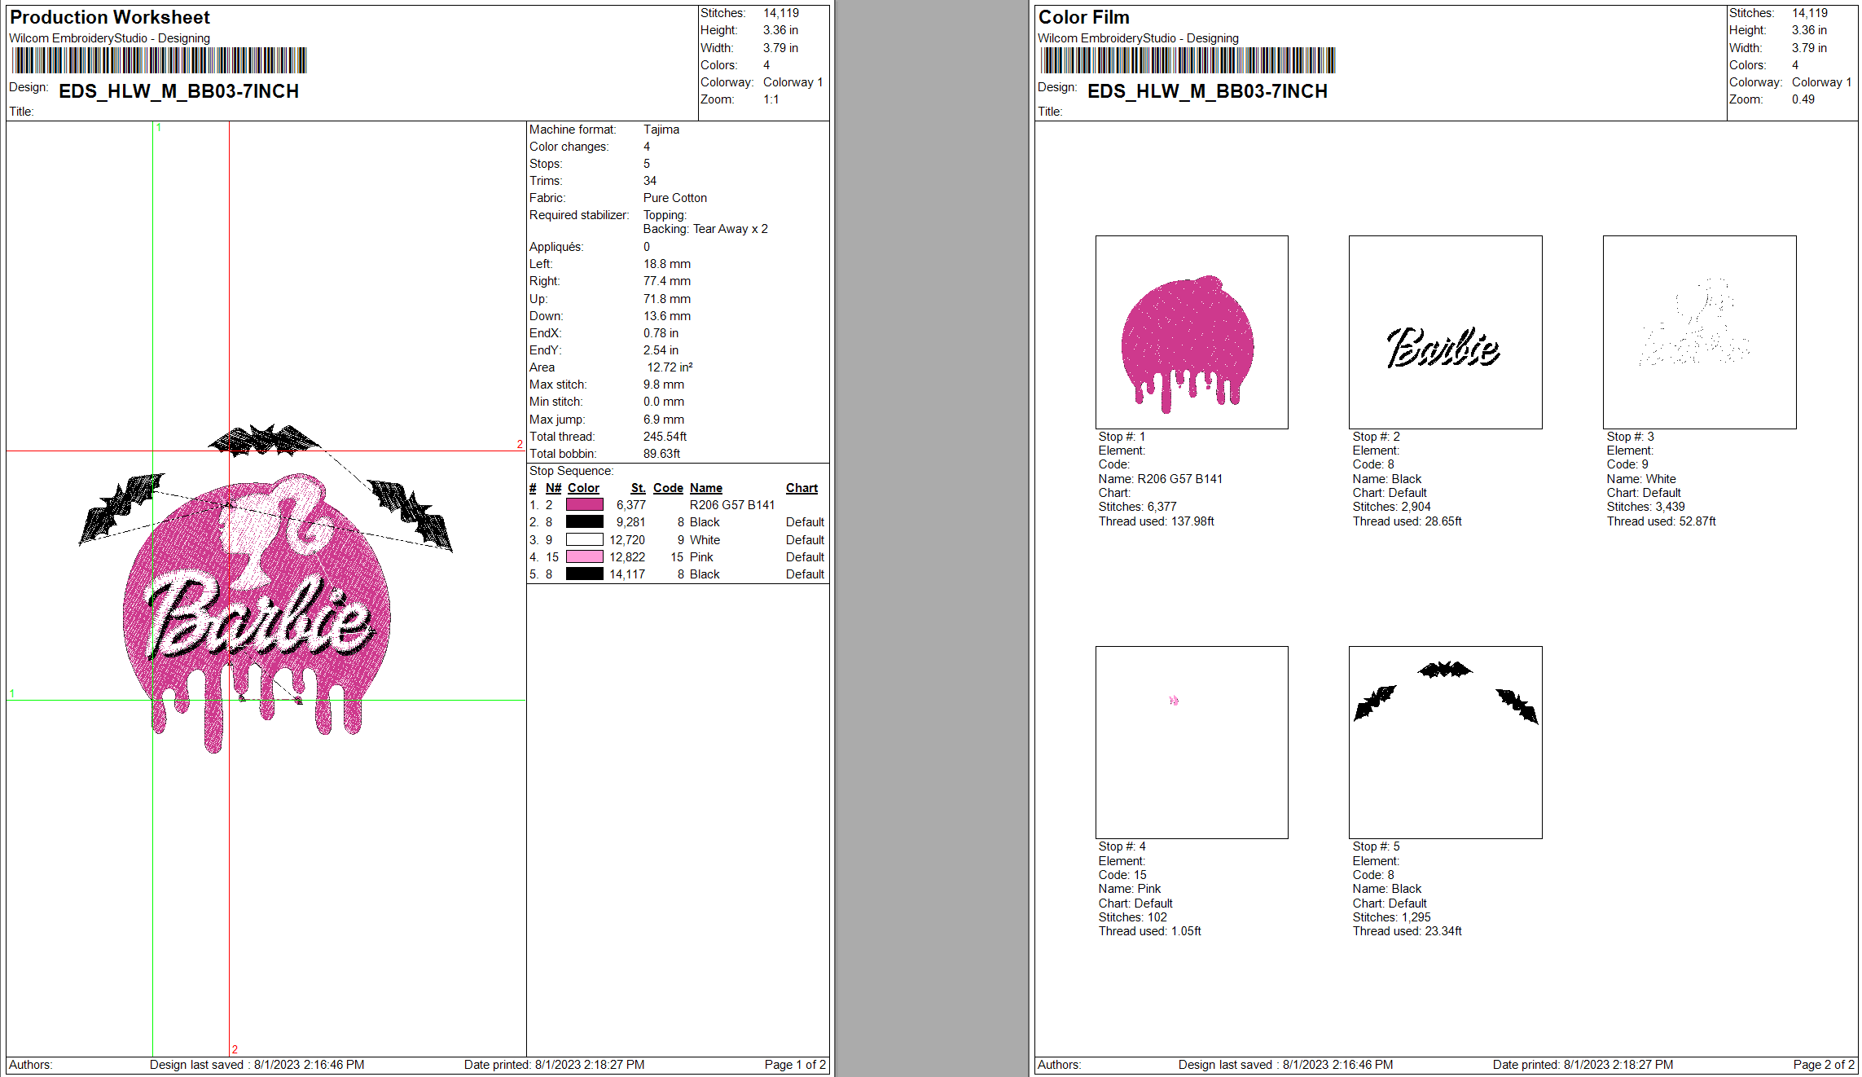This screenshot has height=1077, width=1862.
Task: Click the "Stop #: 4" label on Color Film
Action: [1122, 846]
